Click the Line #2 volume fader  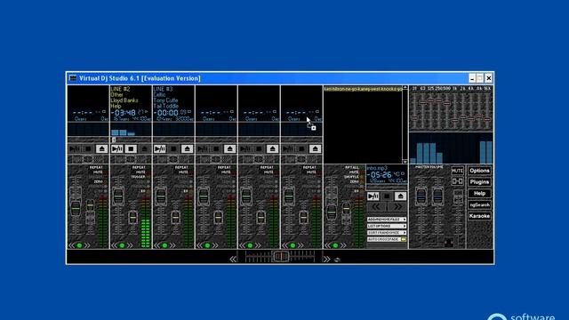click(x=118, y=197)
